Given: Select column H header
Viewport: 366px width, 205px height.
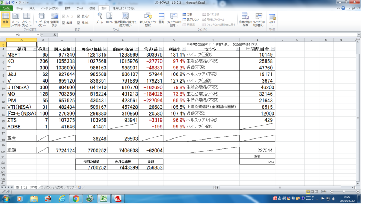Looking at the screenshot, I should pyautogui.click(x=213, y=40).
